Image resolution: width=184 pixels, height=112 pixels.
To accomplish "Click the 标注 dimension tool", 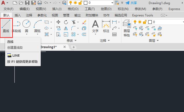I will [106, 26].
